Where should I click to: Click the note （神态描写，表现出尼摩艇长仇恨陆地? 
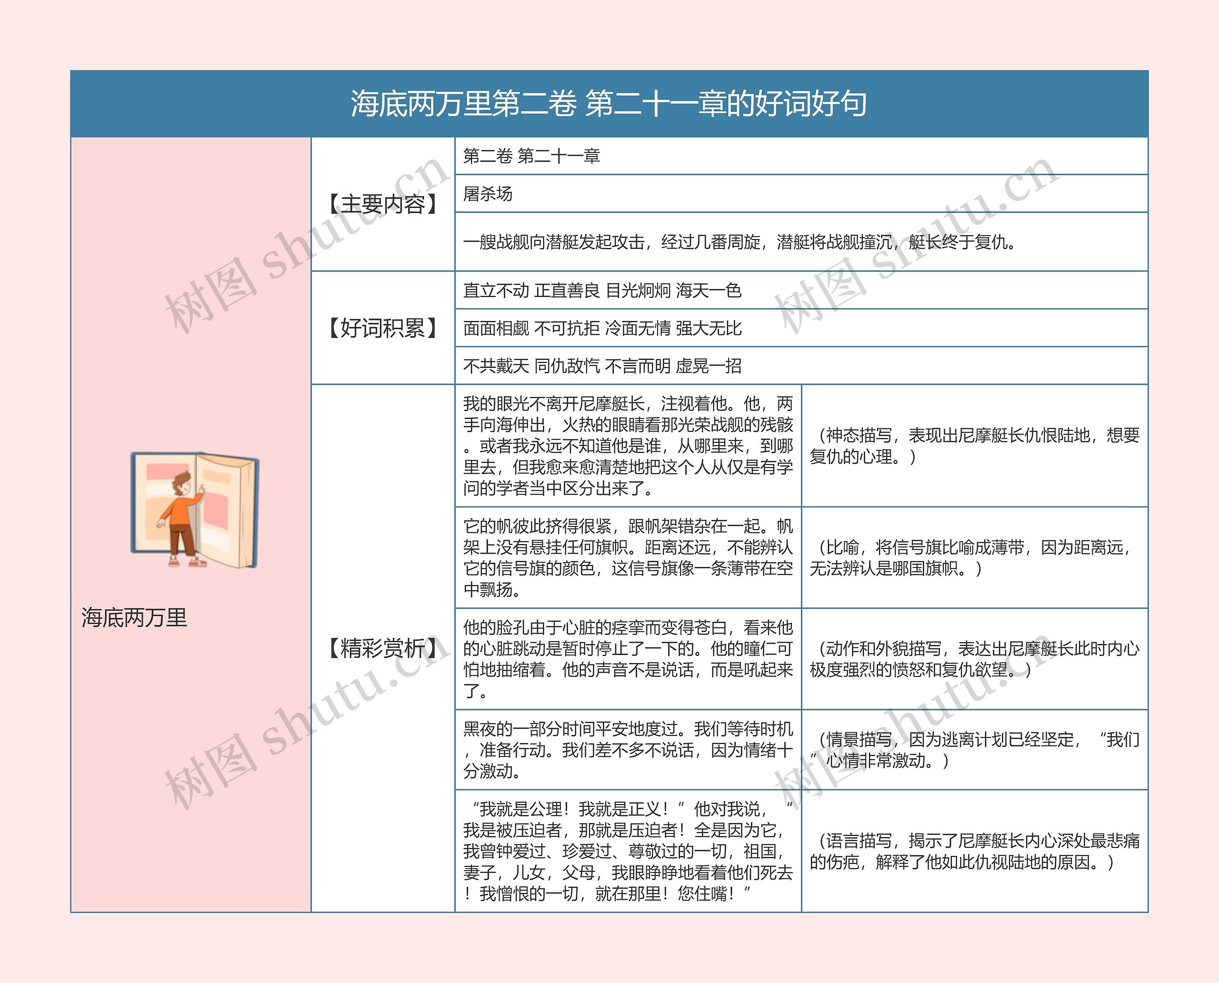coord(975,446)
